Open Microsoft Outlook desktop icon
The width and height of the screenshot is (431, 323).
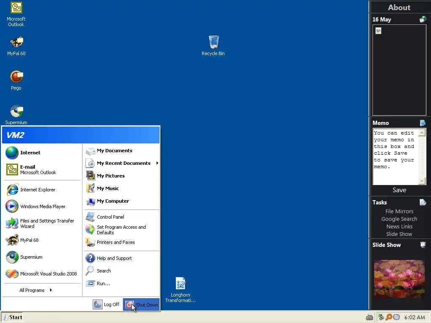pyautogui.click(x=16, y=14)
